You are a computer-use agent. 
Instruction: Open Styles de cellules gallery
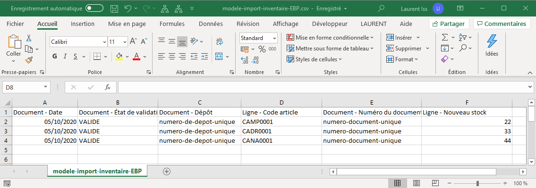(x=315, y=59)
